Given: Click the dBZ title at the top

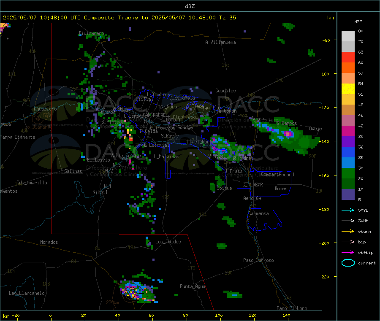Looking at the screenshot, I should (x=190, y=6).
